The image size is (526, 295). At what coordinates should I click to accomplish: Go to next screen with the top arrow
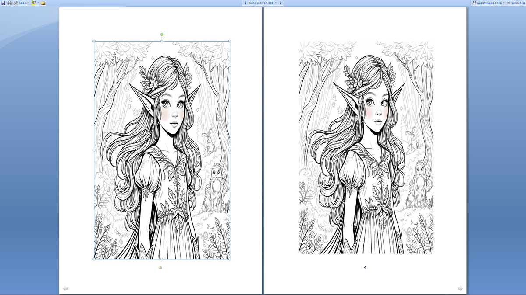[x=281, y=3]
